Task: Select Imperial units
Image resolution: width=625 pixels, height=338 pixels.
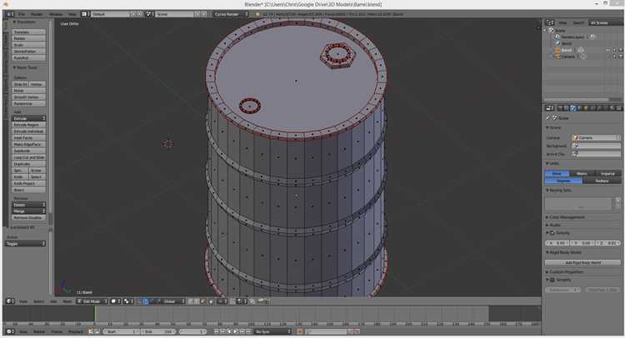Action: coord(607,173)
